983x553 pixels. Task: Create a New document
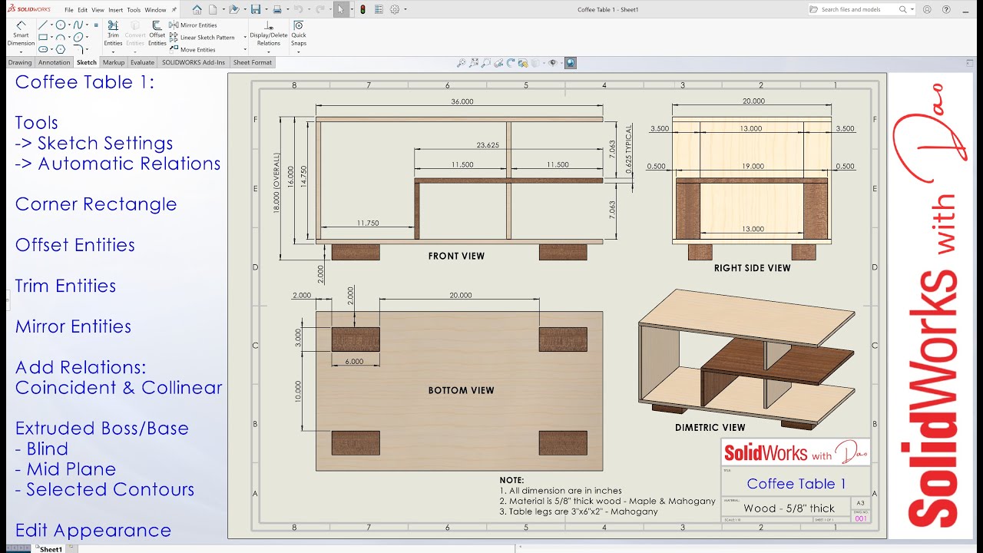coord(213,9)
